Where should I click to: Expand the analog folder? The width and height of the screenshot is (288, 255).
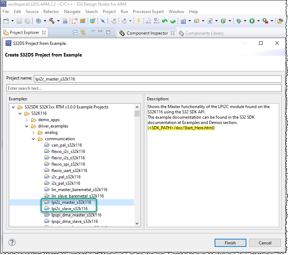pos(34,133)
